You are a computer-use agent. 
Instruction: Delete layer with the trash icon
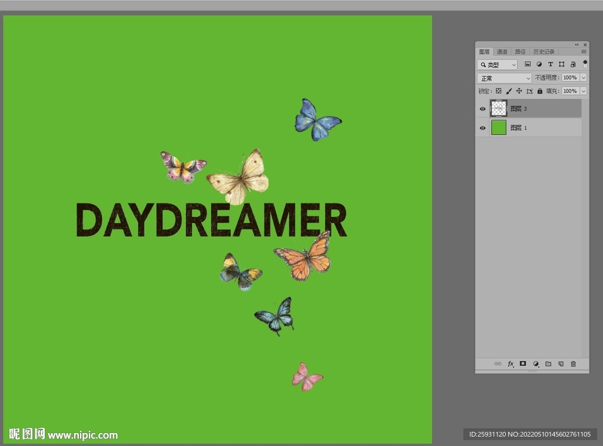click(x=574, y=364)
